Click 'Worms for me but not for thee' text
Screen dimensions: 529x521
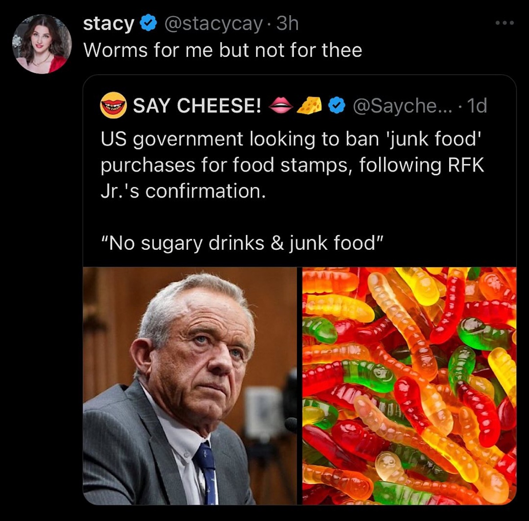coord(223,50)
